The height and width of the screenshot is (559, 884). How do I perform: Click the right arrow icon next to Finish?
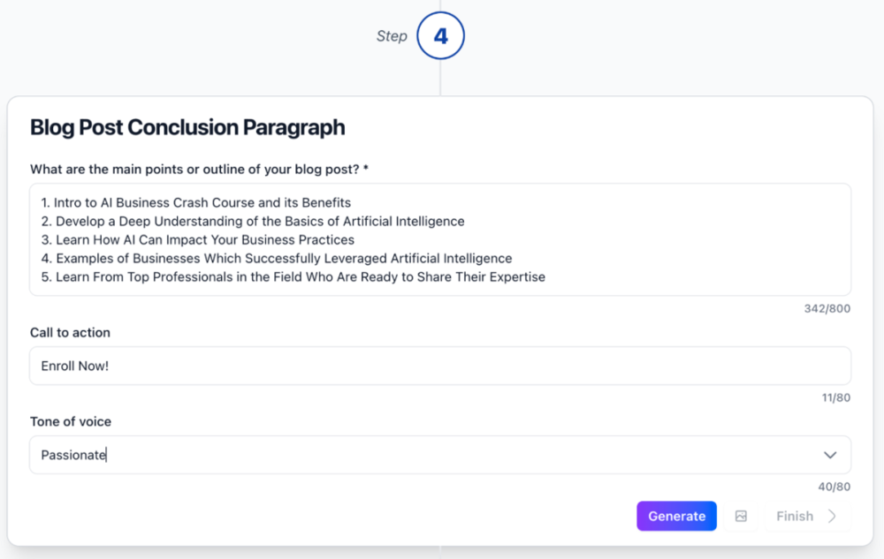pos(832,517)
